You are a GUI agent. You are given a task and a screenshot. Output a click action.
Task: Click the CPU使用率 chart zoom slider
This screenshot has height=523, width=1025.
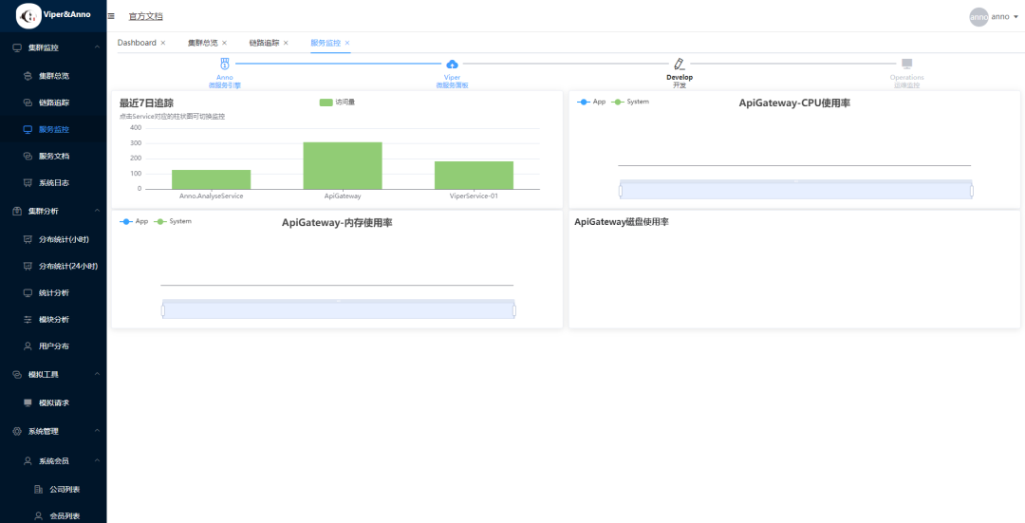coord(795,190)
